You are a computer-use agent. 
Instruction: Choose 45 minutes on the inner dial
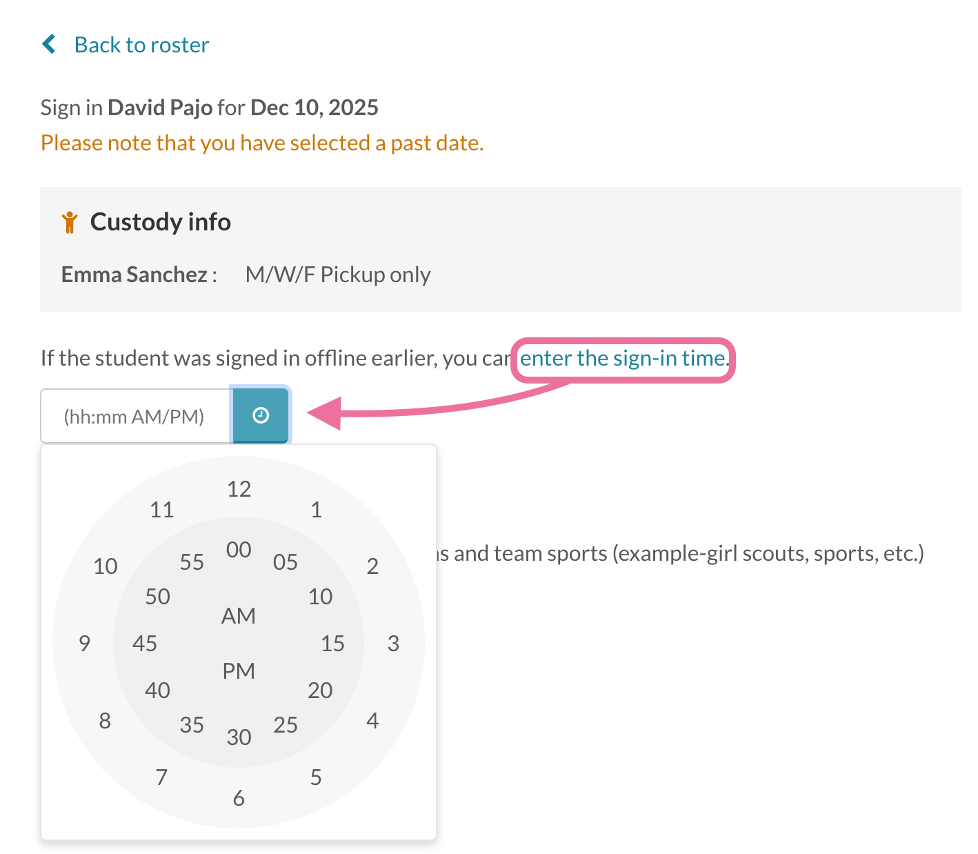click(x=145, y=644)
